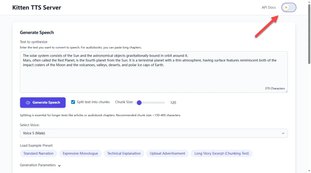Click the sun icon in the header
This screenshot has width=311, height=173.
click(x=286, y=7)
